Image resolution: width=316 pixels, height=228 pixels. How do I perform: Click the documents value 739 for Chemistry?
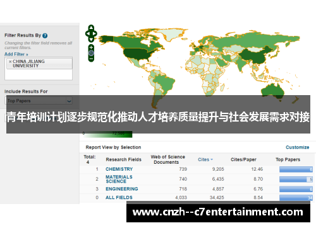[183, 169]
